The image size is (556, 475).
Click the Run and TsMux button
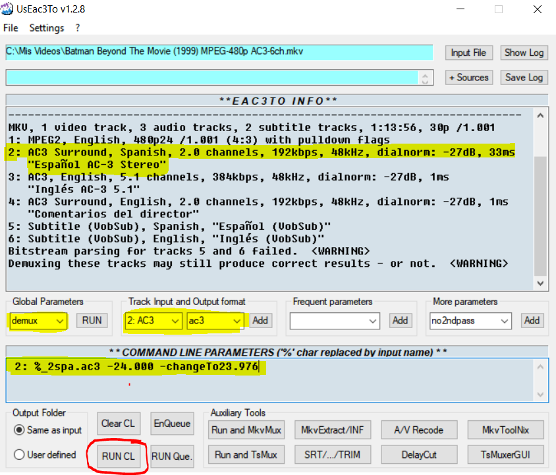click(x=246, y=455)
